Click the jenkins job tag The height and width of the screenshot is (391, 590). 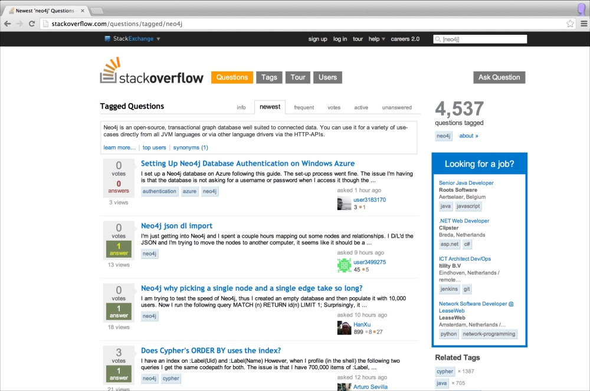point(449,289)
